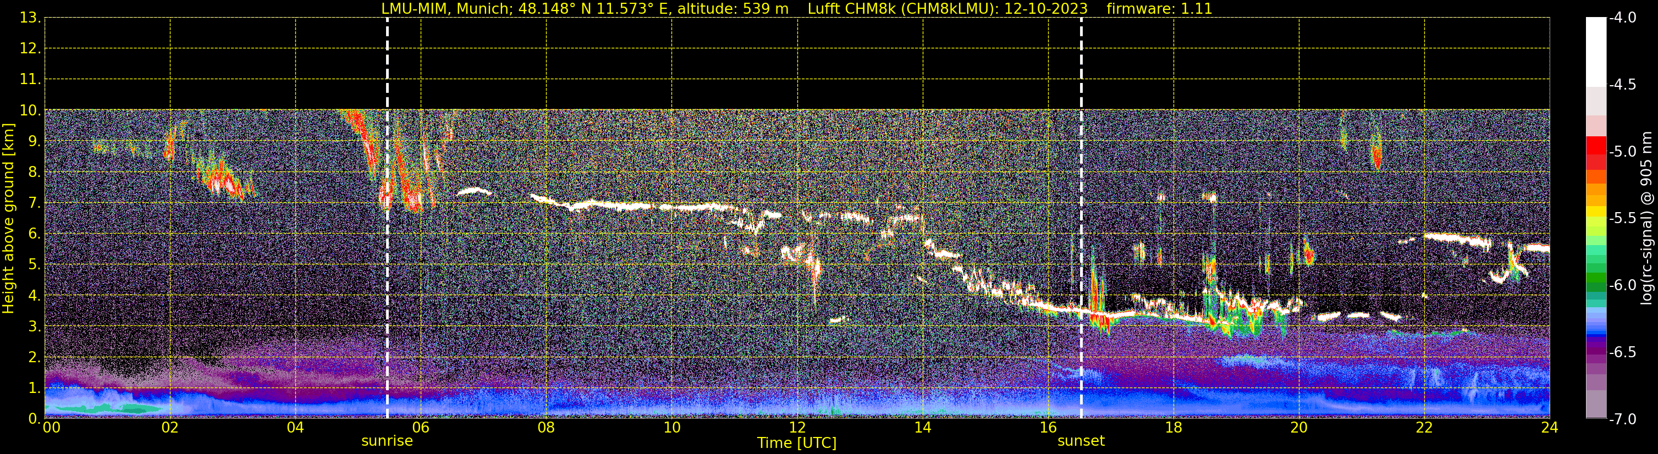Click the '0.' height axis tick label
Screen dimensions: 1658x454
point(34,419)
